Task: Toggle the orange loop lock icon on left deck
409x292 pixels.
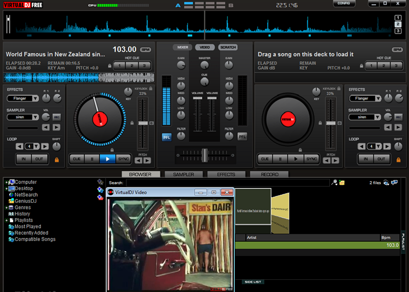Action: pyautogui.click(x=57, y=160)
